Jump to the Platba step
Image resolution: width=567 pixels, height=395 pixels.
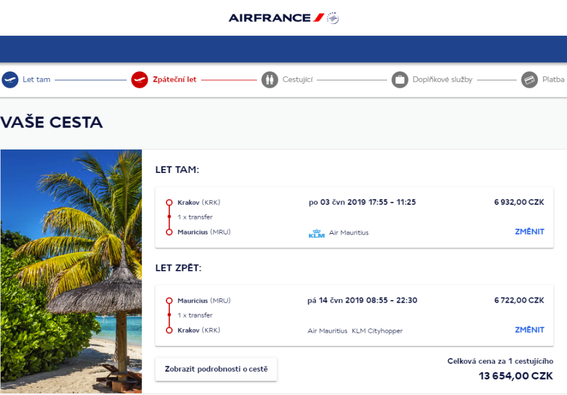(x=553, y=80)
